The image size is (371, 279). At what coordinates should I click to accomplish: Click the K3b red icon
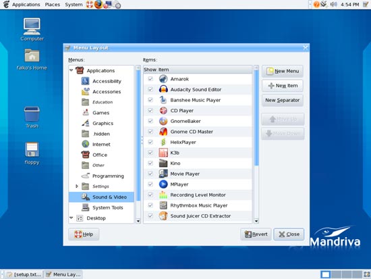pyautogui.click(x=163, y=153)
